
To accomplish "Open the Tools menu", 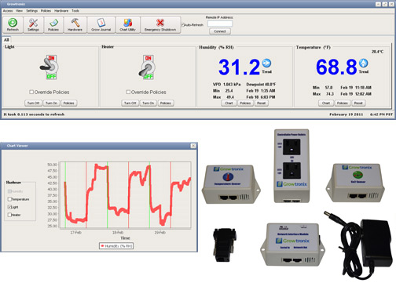I will 75,11.
